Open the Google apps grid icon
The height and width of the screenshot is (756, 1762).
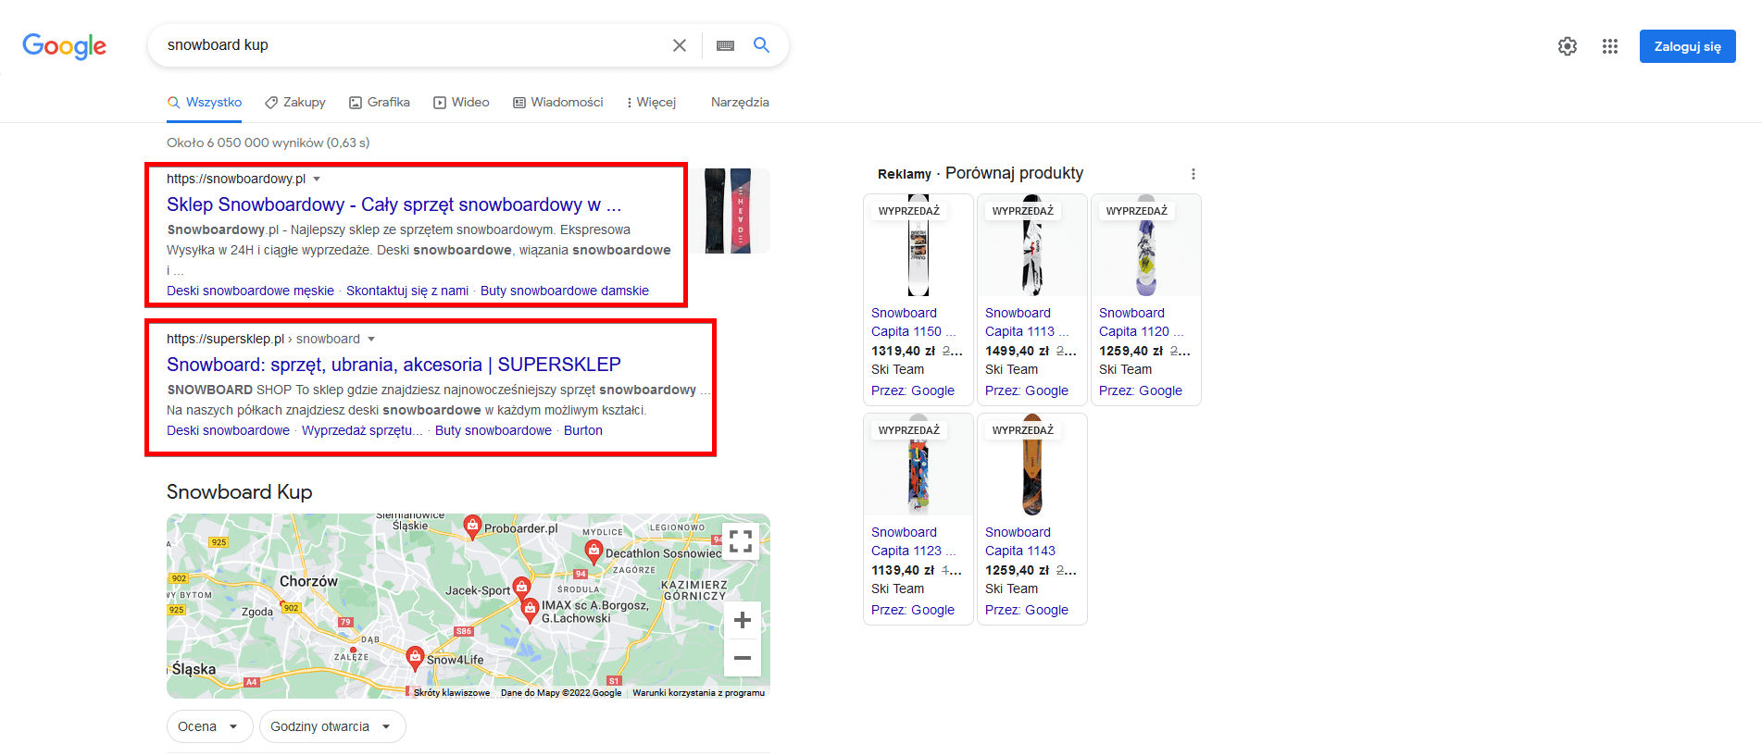[x=1610, y=46]
